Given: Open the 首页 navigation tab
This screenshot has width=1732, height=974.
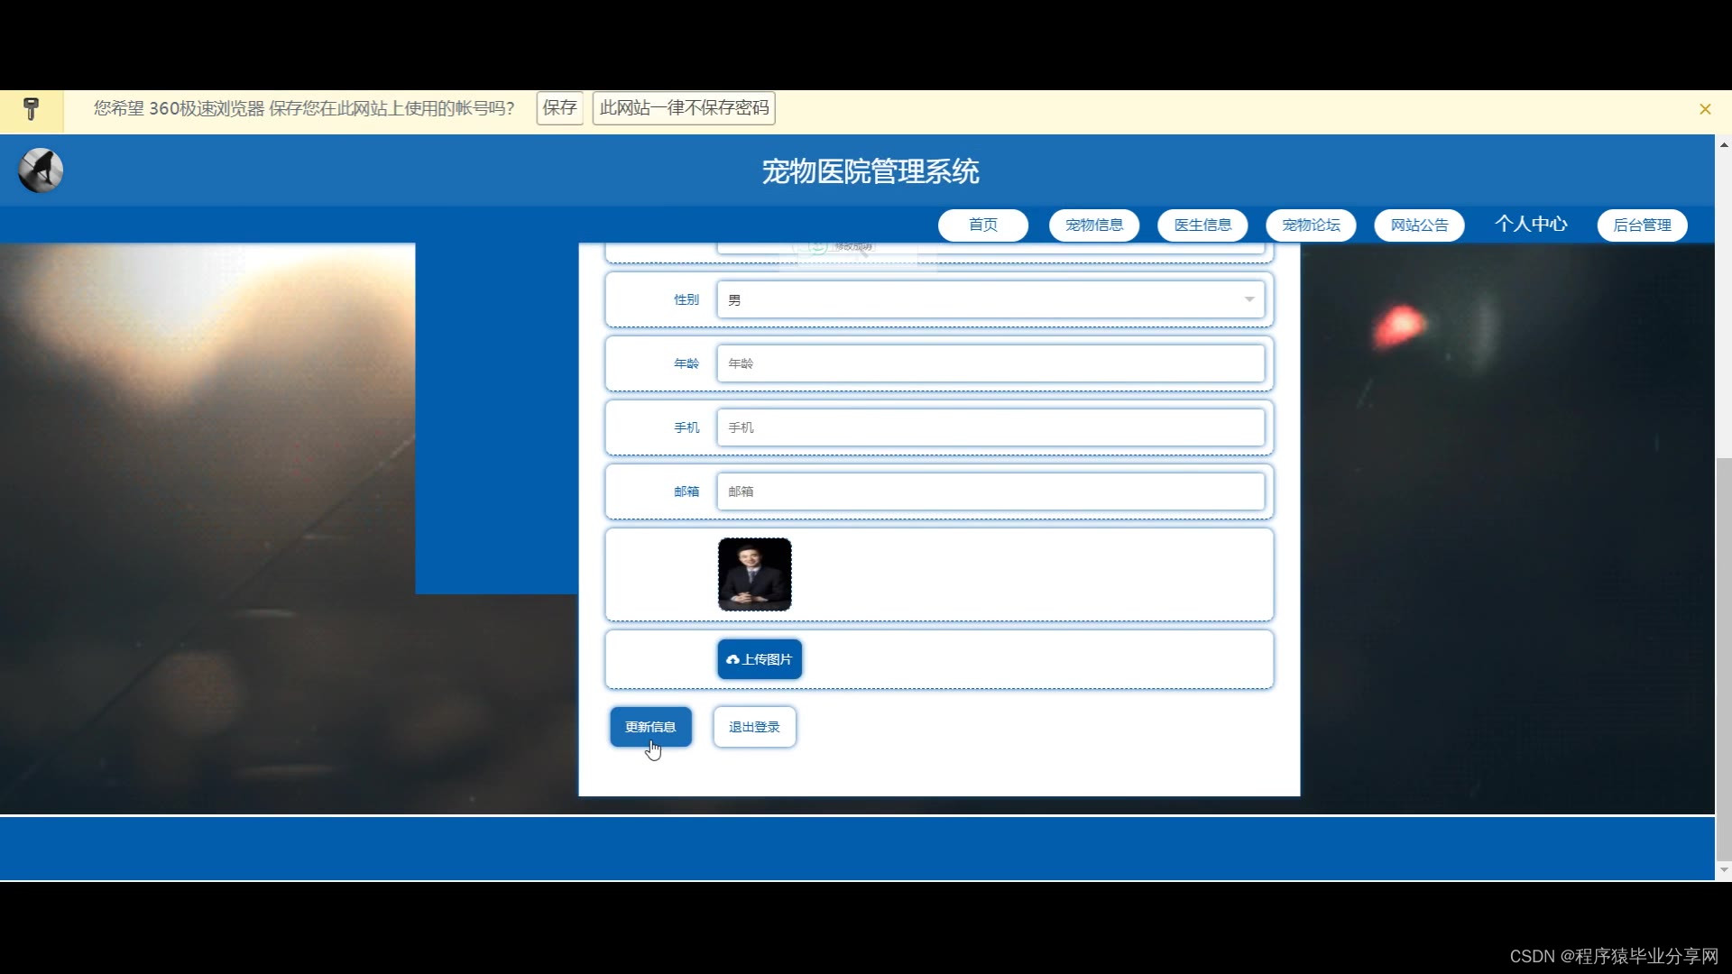Looking at the screenshot, I should pos(982,225).
